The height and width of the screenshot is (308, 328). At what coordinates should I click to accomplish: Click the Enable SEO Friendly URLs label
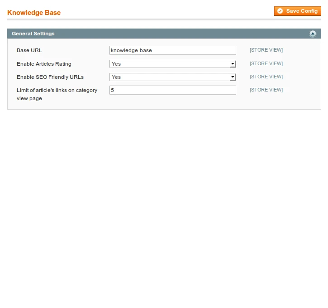point(50,77)
